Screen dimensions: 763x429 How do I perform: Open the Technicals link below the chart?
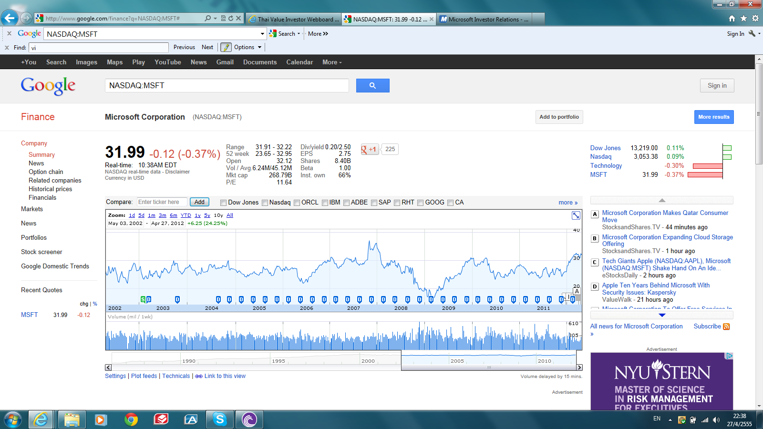176,376
